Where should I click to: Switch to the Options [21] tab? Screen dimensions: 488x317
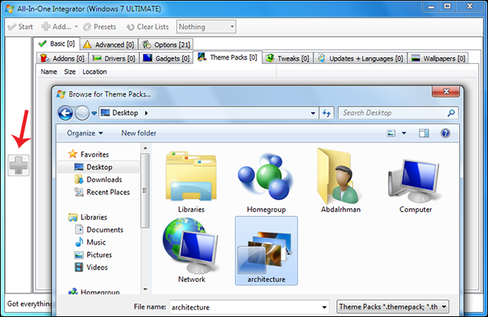coord(166,45)
